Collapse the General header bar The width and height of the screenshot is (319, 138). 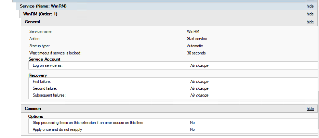point(169,22)
